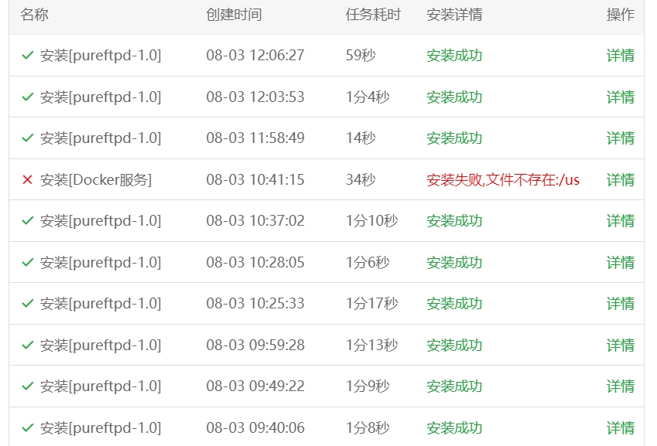Image resolution: width=657 pixels, height=446 pixels.
Task: Click the green checkmark for the 09:59:28 task
Action: tap(28, 346)
